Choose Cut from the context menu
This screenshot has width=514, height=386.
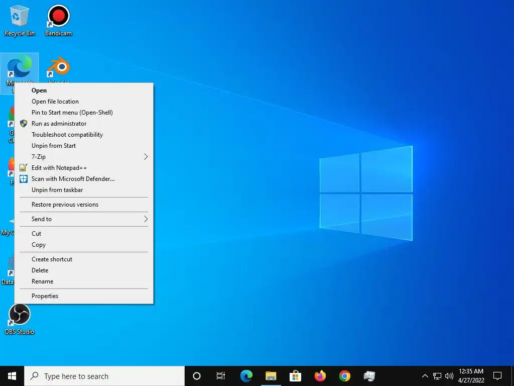coord(84,234)
